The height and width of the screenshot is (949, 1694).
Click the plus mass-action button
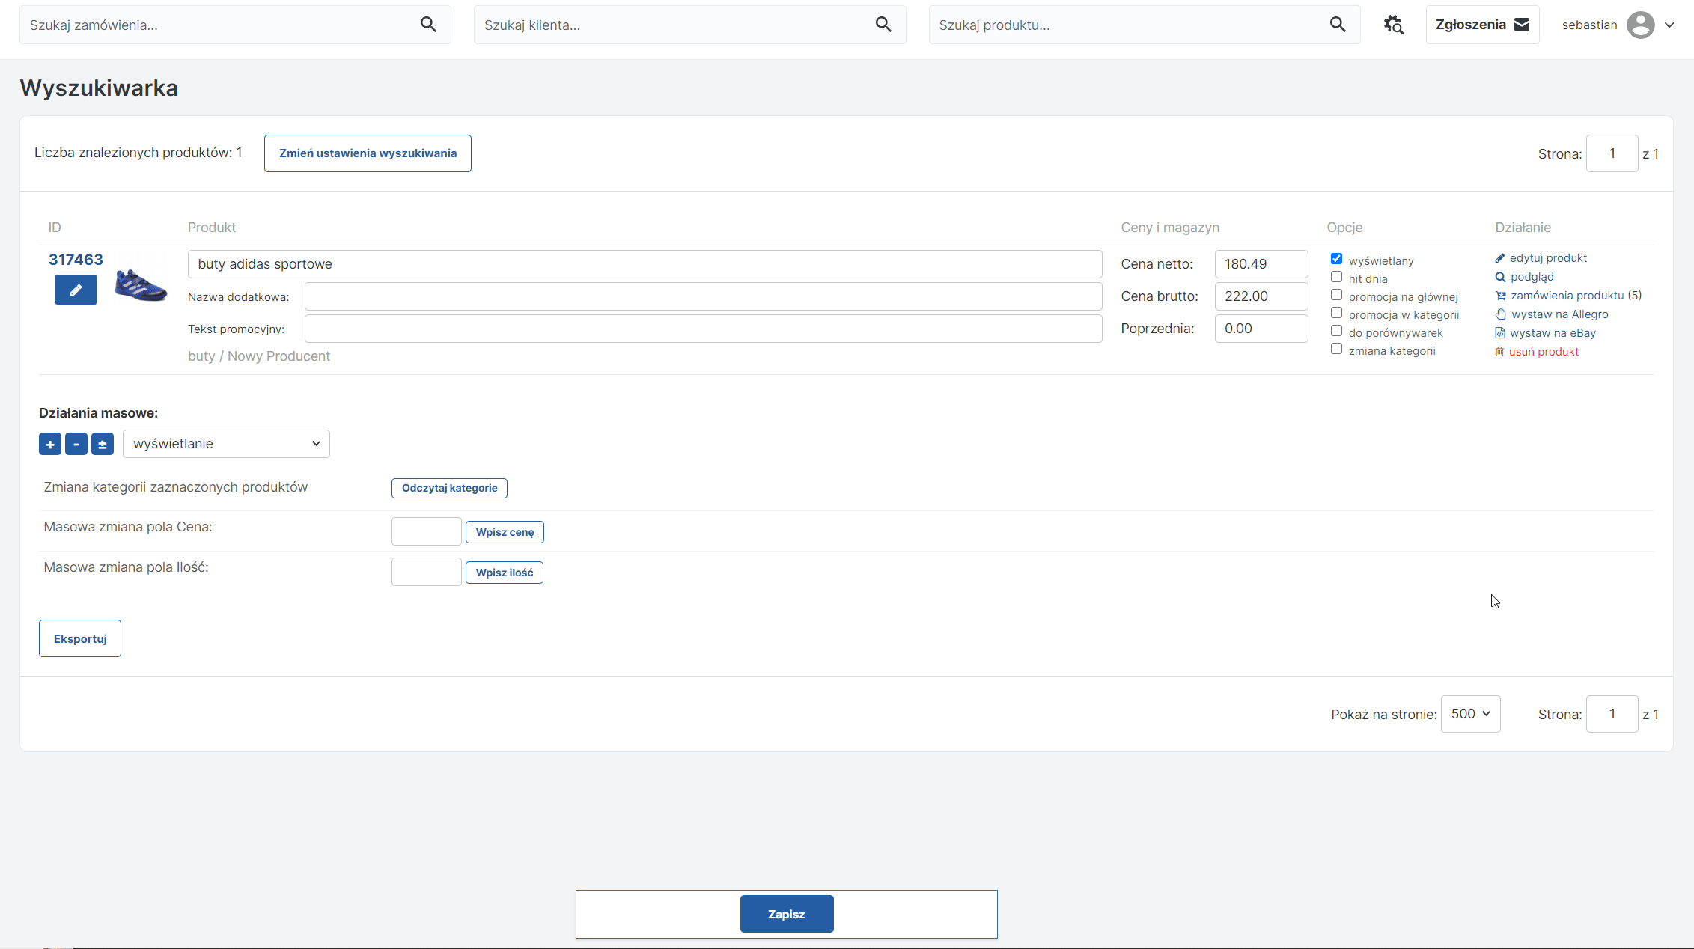click(x=50, y=444)
